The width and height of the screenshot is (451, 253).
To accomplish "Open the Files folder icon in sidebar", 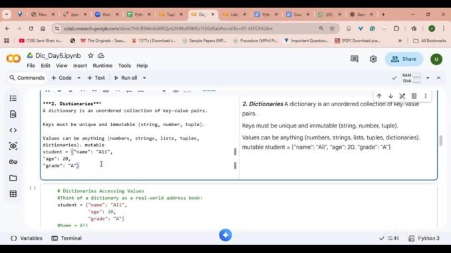I will 13,178.
